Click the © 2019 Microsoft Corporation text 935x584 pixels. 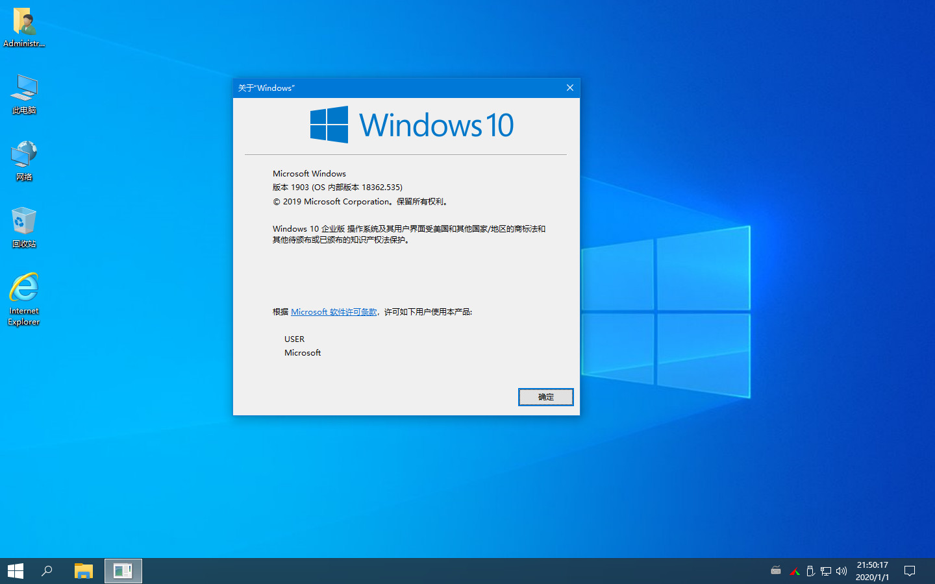point(361,202)
